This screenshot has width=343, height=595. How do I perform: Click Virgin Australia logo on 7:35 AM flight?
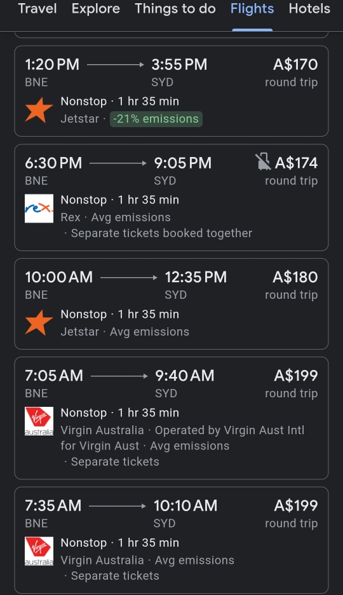(39, 551)
